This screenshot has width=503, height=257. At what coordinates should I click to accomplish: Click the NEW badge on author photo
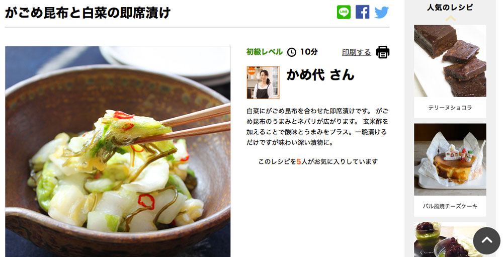251,71
